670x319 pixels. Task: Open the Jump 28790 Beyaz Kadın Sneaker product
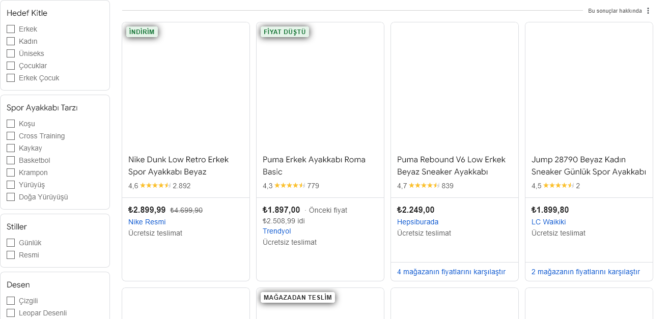click(x=588, y=165)
